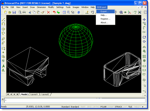Select the Text tool letter A

(x=3, y=66)
